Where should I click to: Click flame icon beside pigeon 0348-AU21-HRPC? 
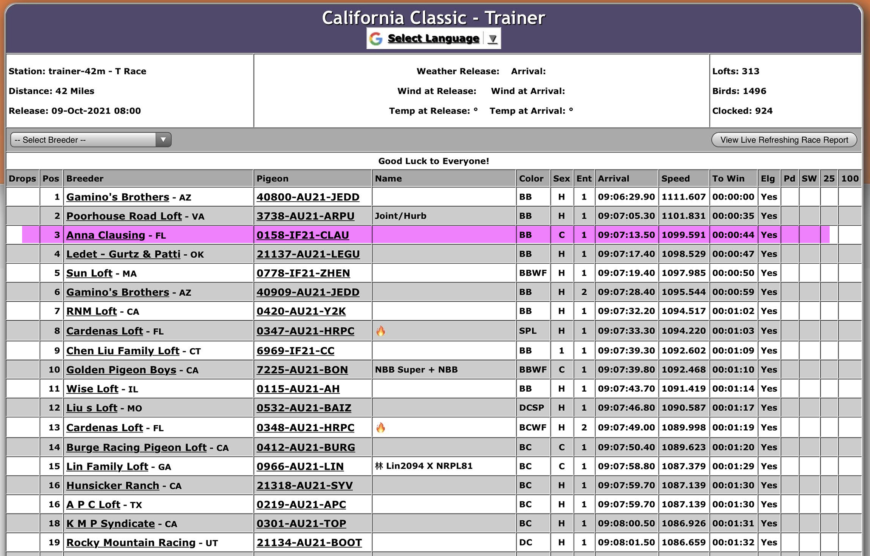381,427
